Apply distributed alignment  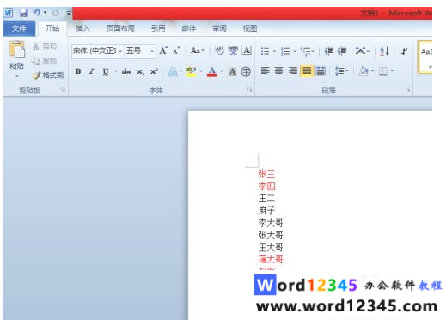coord(321,71)
